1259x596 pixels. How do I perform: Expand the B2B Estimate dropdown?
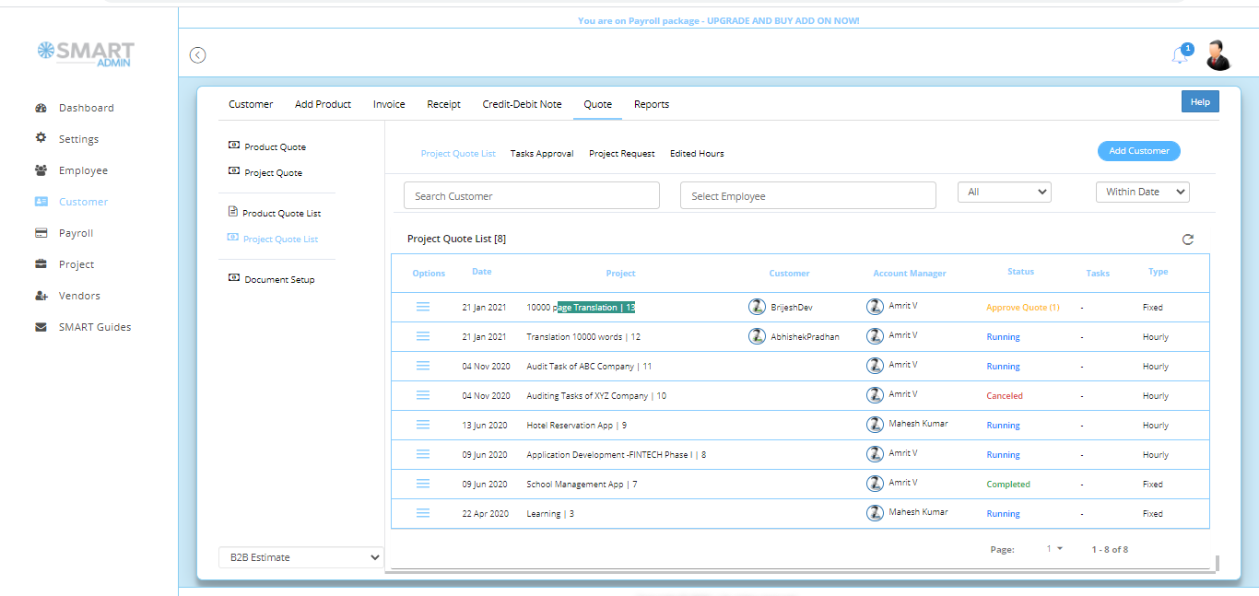click(x=300, y=557)
